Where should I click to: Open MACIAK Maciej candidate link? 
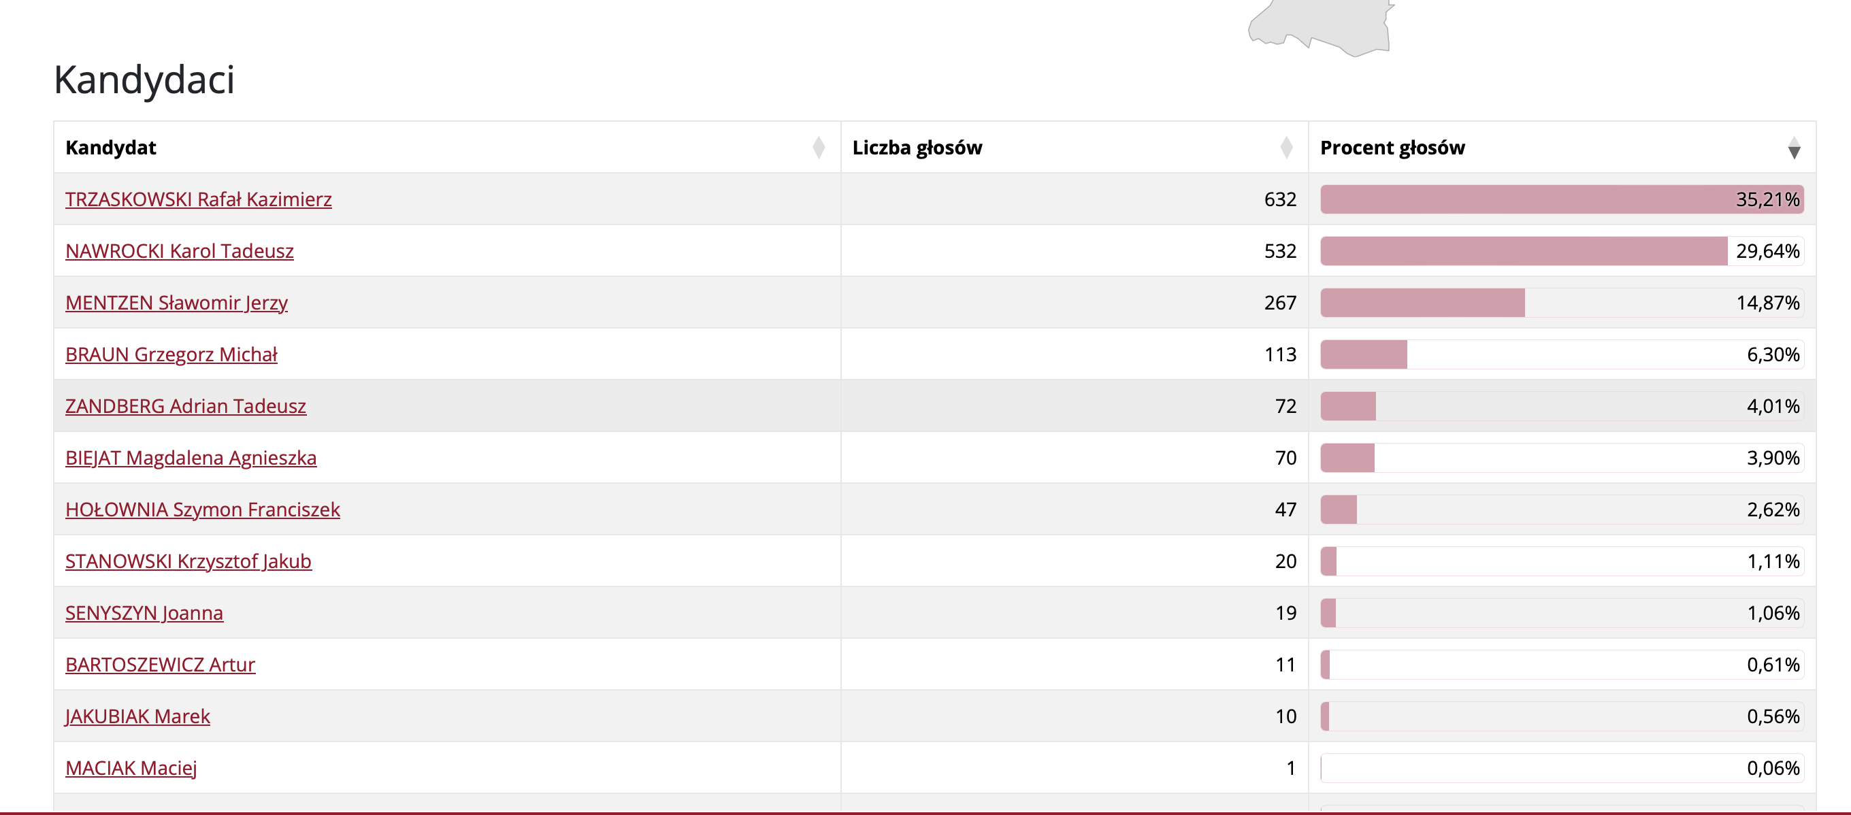point(131,767)
